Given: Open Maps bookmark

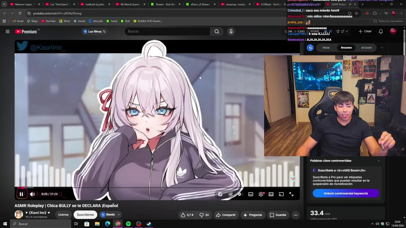Looking at the screenshot, I should pyautogui.click(x=32, y=21).
